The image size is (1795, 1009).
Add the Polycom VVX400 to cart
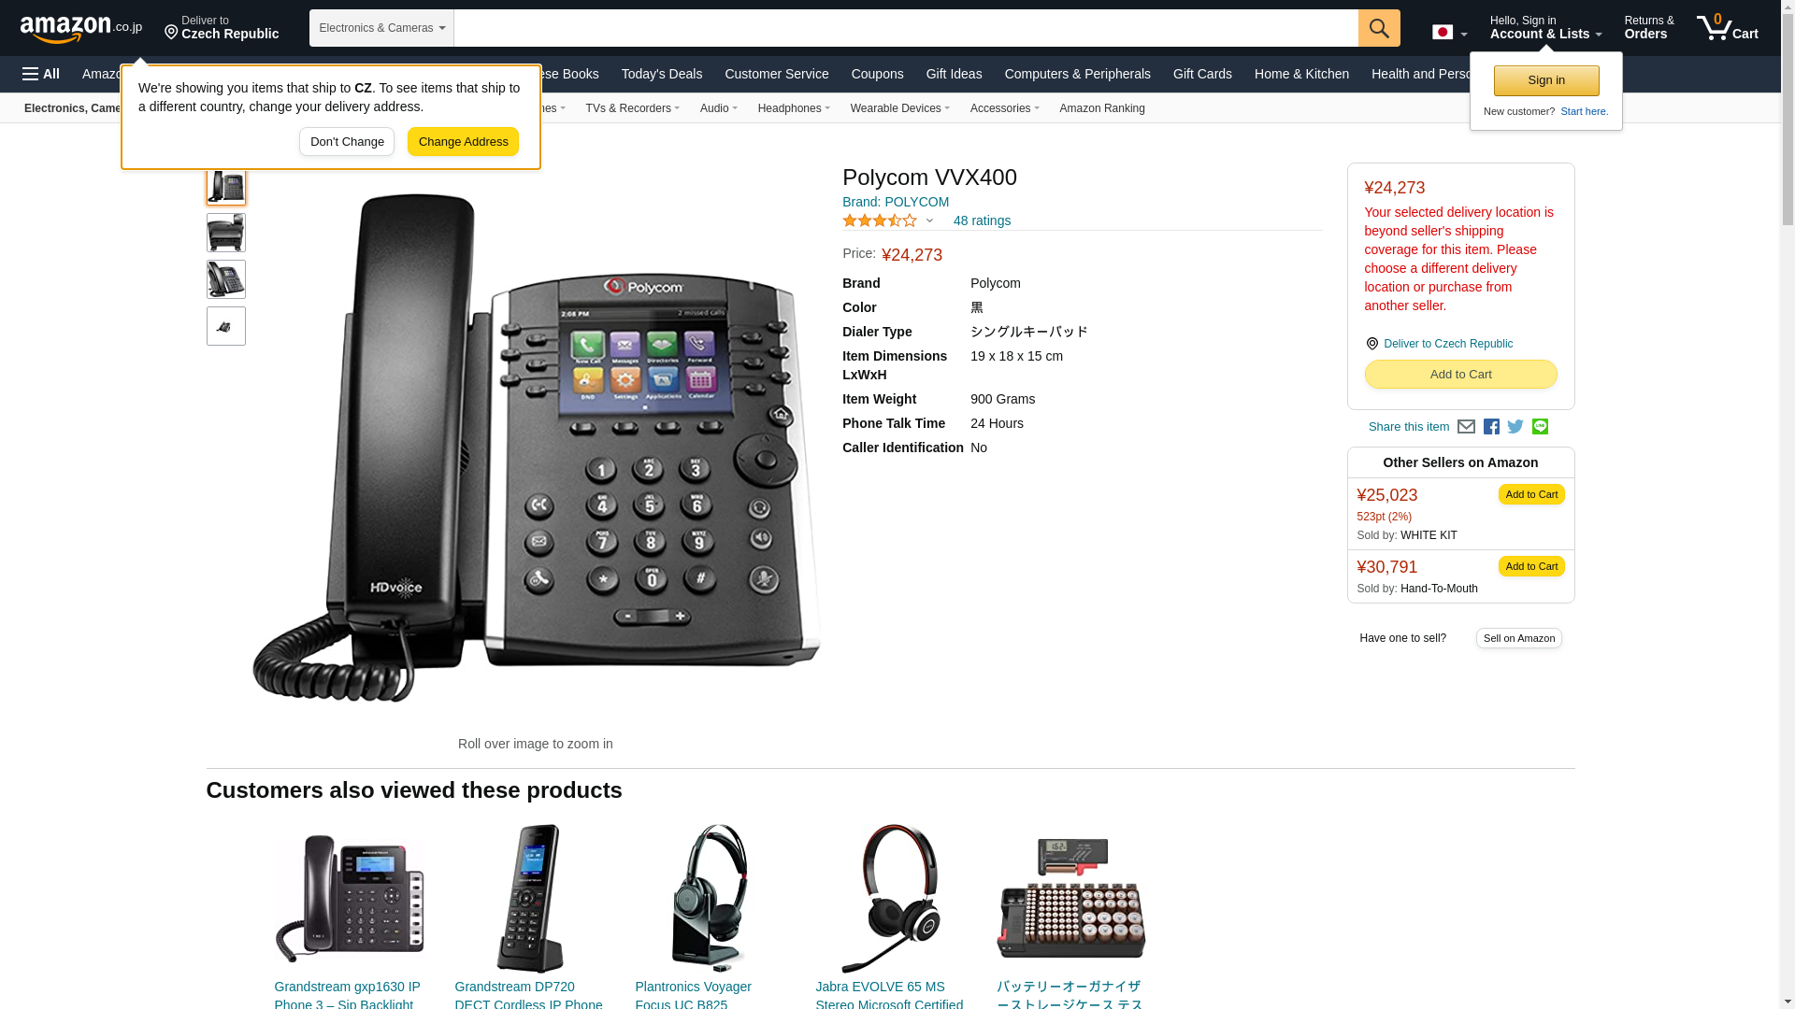click(1460, 375)
